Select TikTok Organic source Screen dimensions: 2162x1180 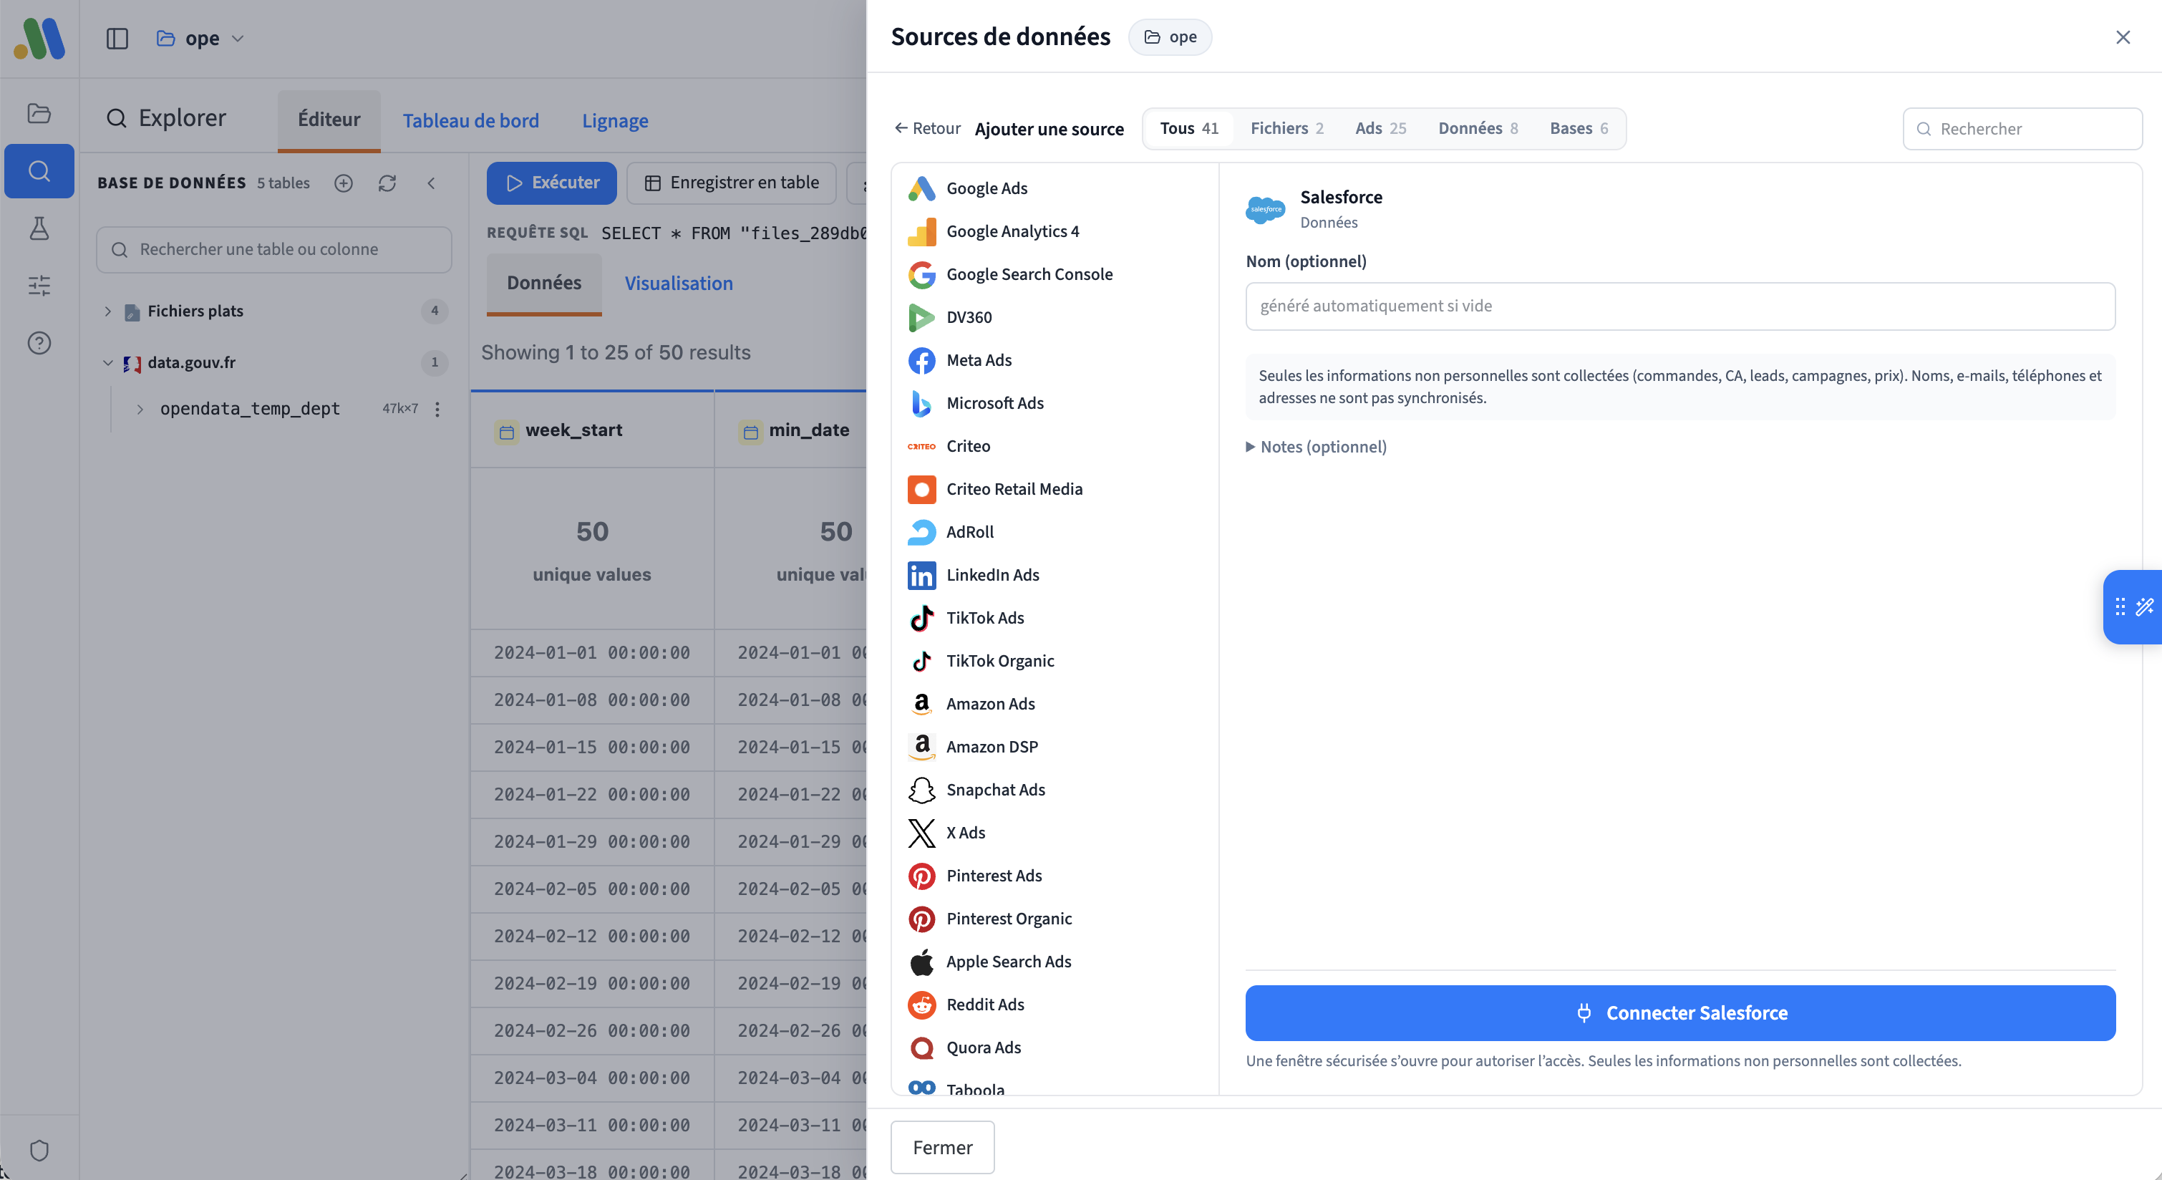point(1055,660)
